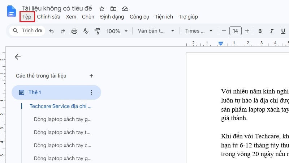Open the three-dot options for Thẻ 1

click(x=91, y=92)
